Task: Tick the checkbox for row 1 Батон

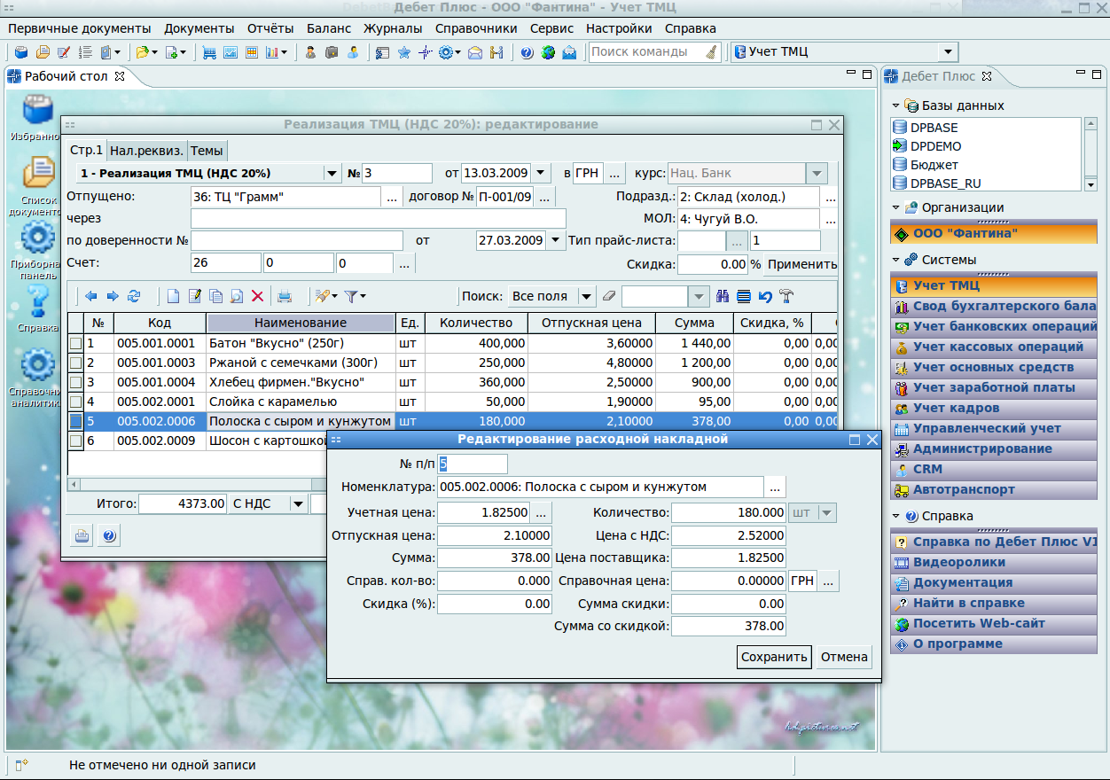Action: click(x=76, y=343)
